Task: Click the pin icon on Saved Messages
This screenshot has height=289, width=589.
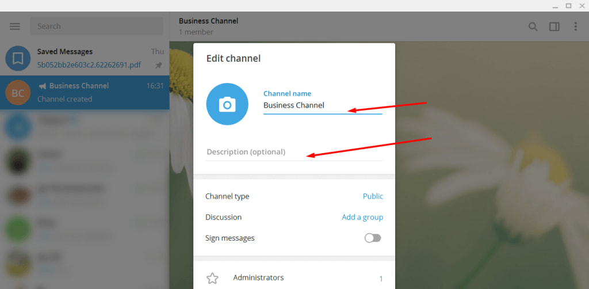Action: (159, 66)
